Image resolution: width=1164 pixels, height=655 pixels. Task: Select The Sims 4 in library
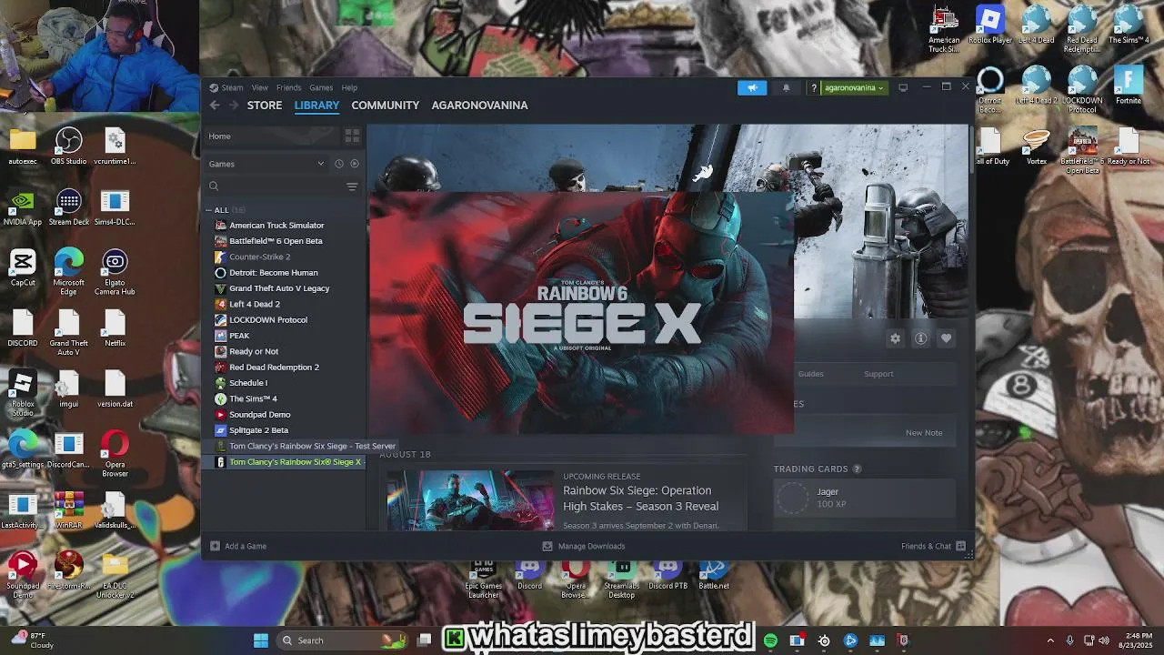coord(253,398)
